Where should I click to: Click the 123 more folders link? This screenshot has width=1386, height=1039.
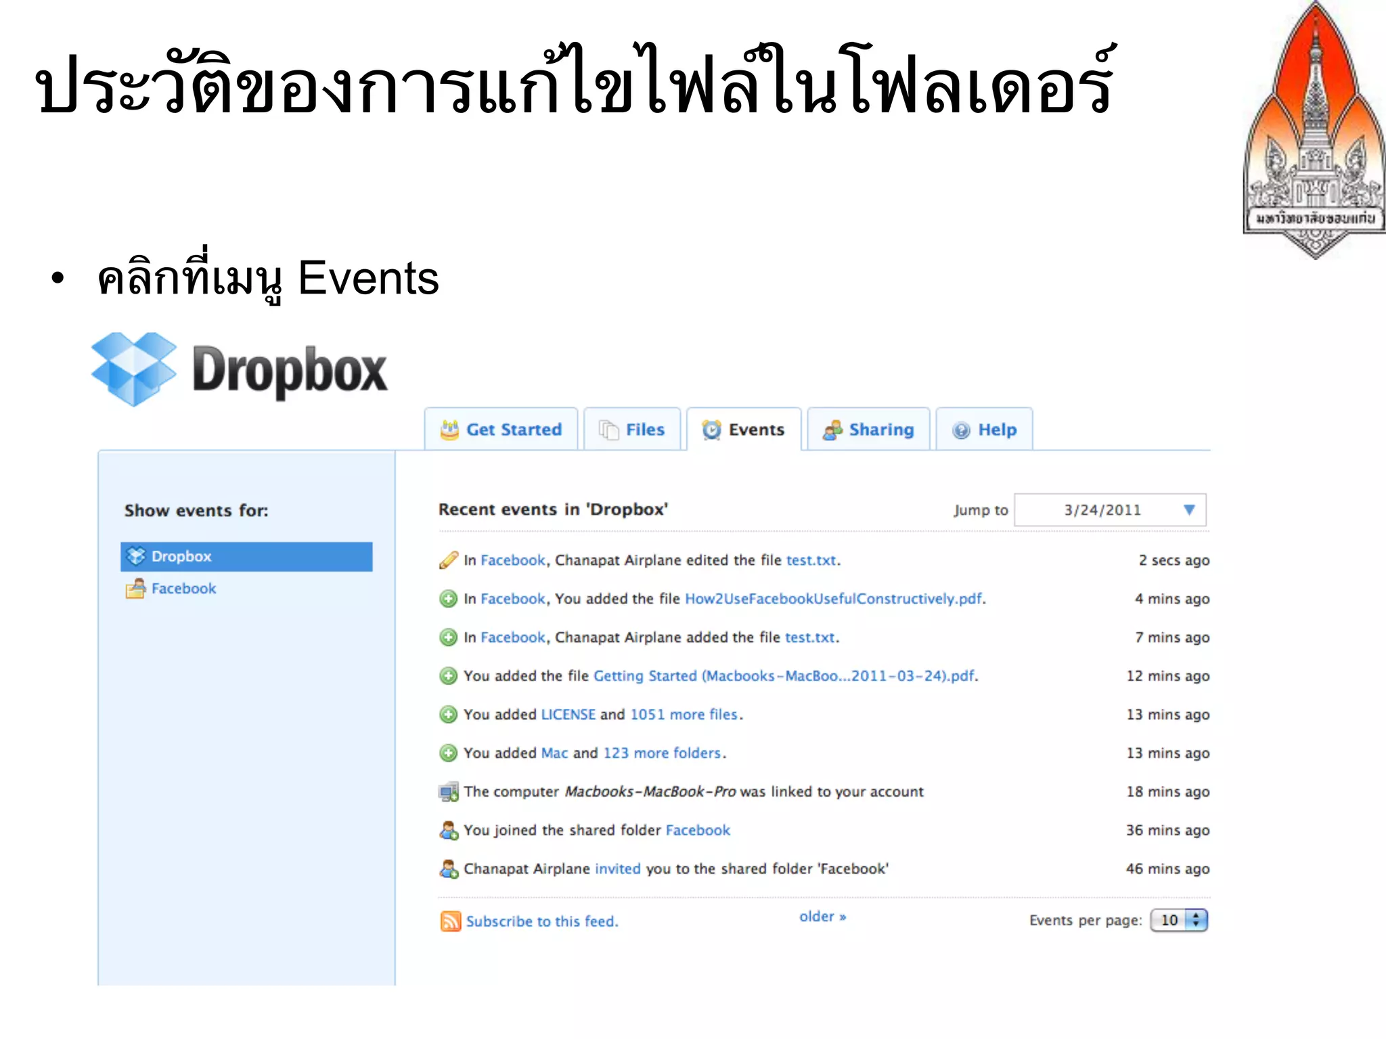click(x=662, y=753)
